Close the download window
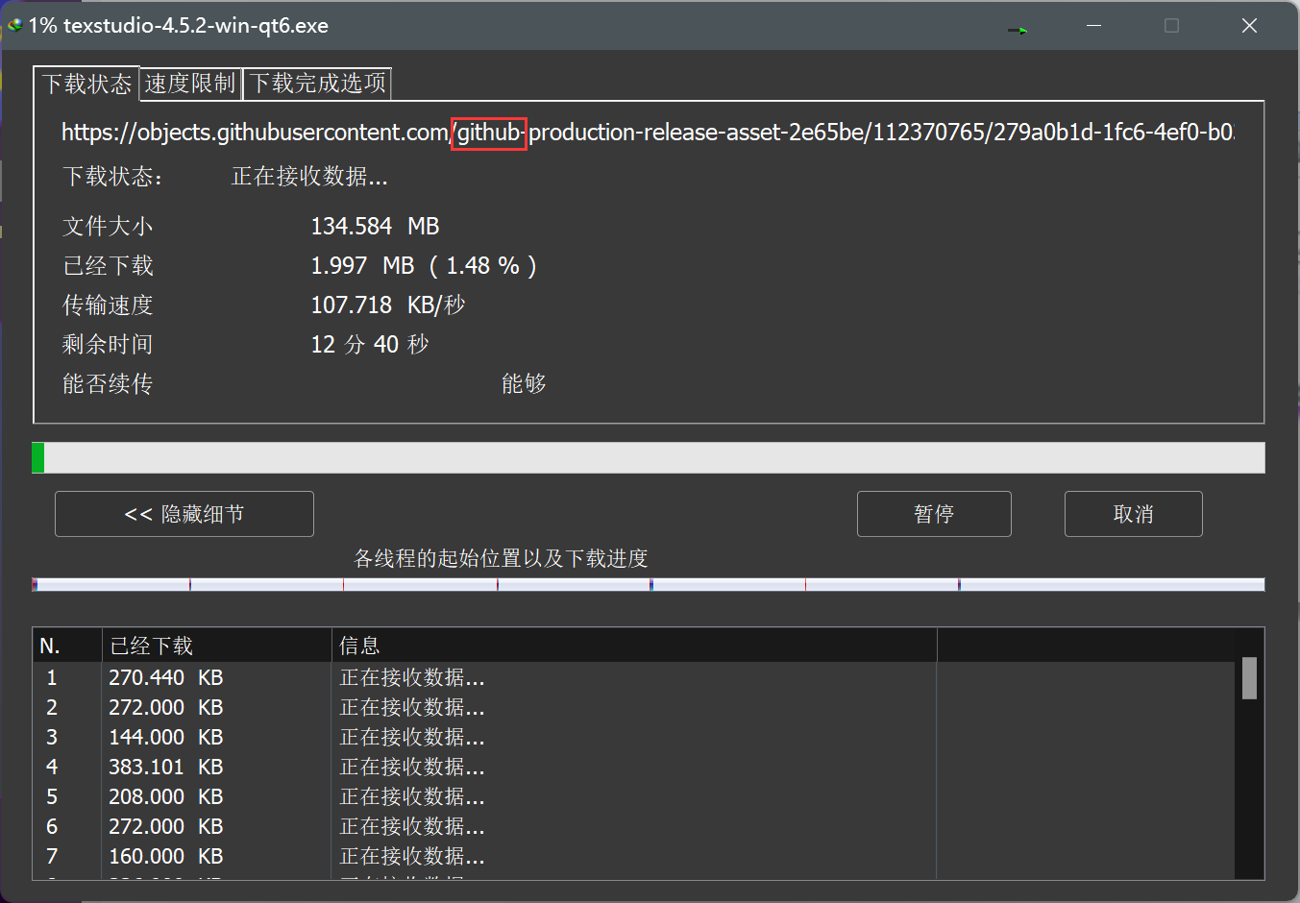The width and height of the screenshot is (1300, 903). click(1249, 26)
